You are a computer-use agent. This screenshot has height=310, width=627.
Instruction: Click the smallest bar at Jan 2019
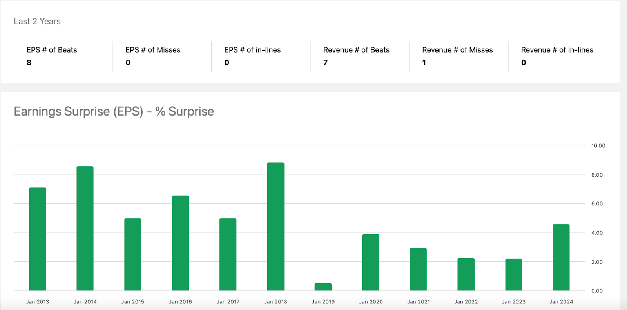pyautogui.click(x=323, y=287)
